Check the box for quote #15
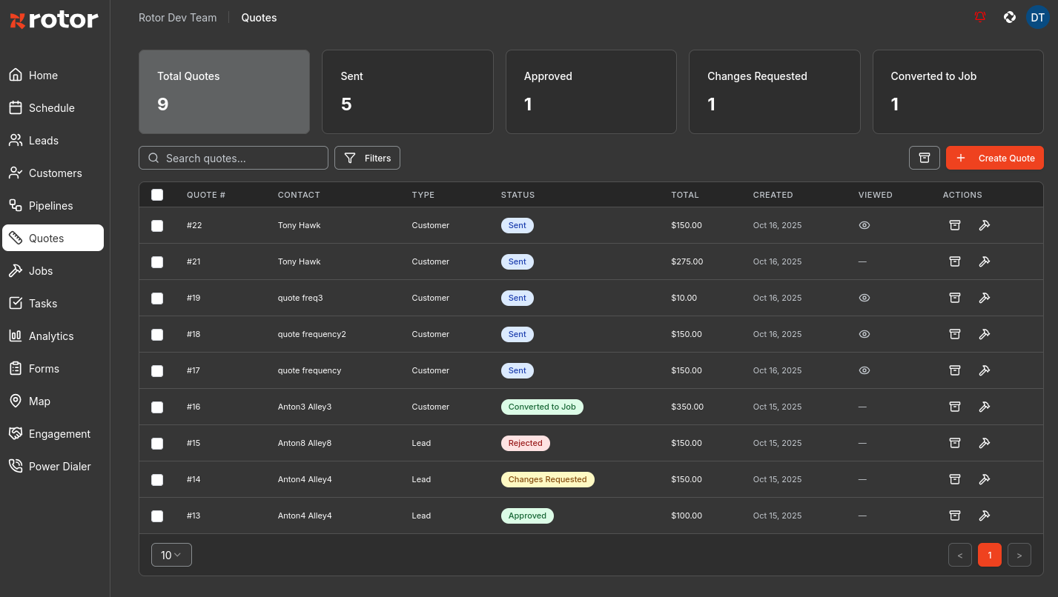Screen dimensions: 1058x597 157,443
